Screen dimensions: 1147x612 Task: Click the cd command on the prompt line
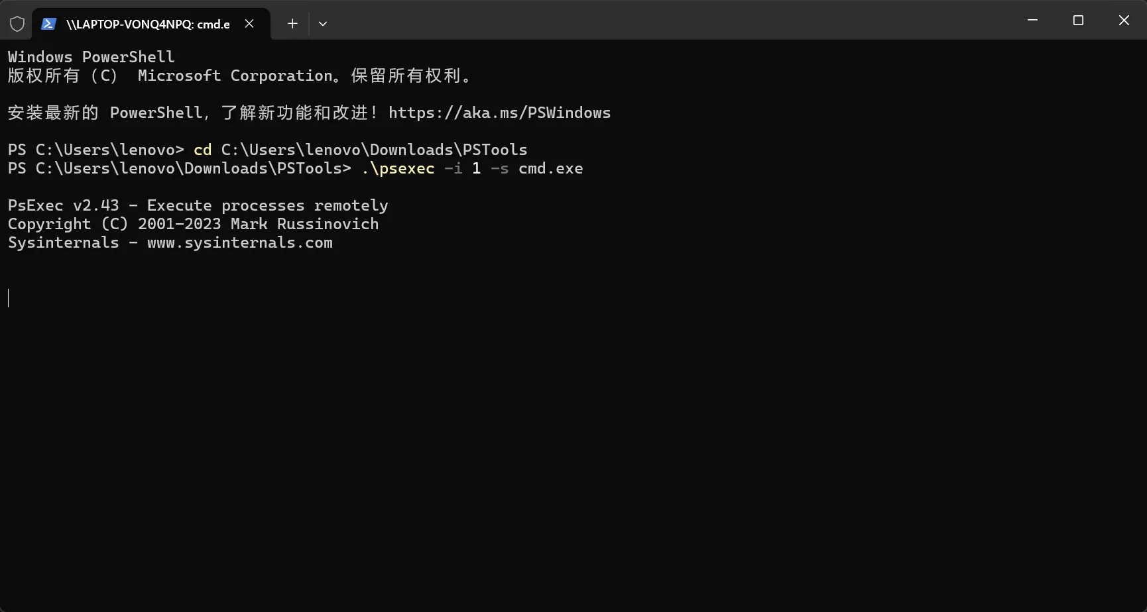pyautogui.click(x=202, y=150)
